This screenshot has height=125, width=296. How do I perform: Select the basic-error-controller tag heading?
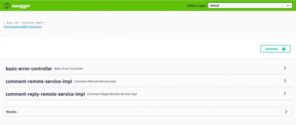29,69
